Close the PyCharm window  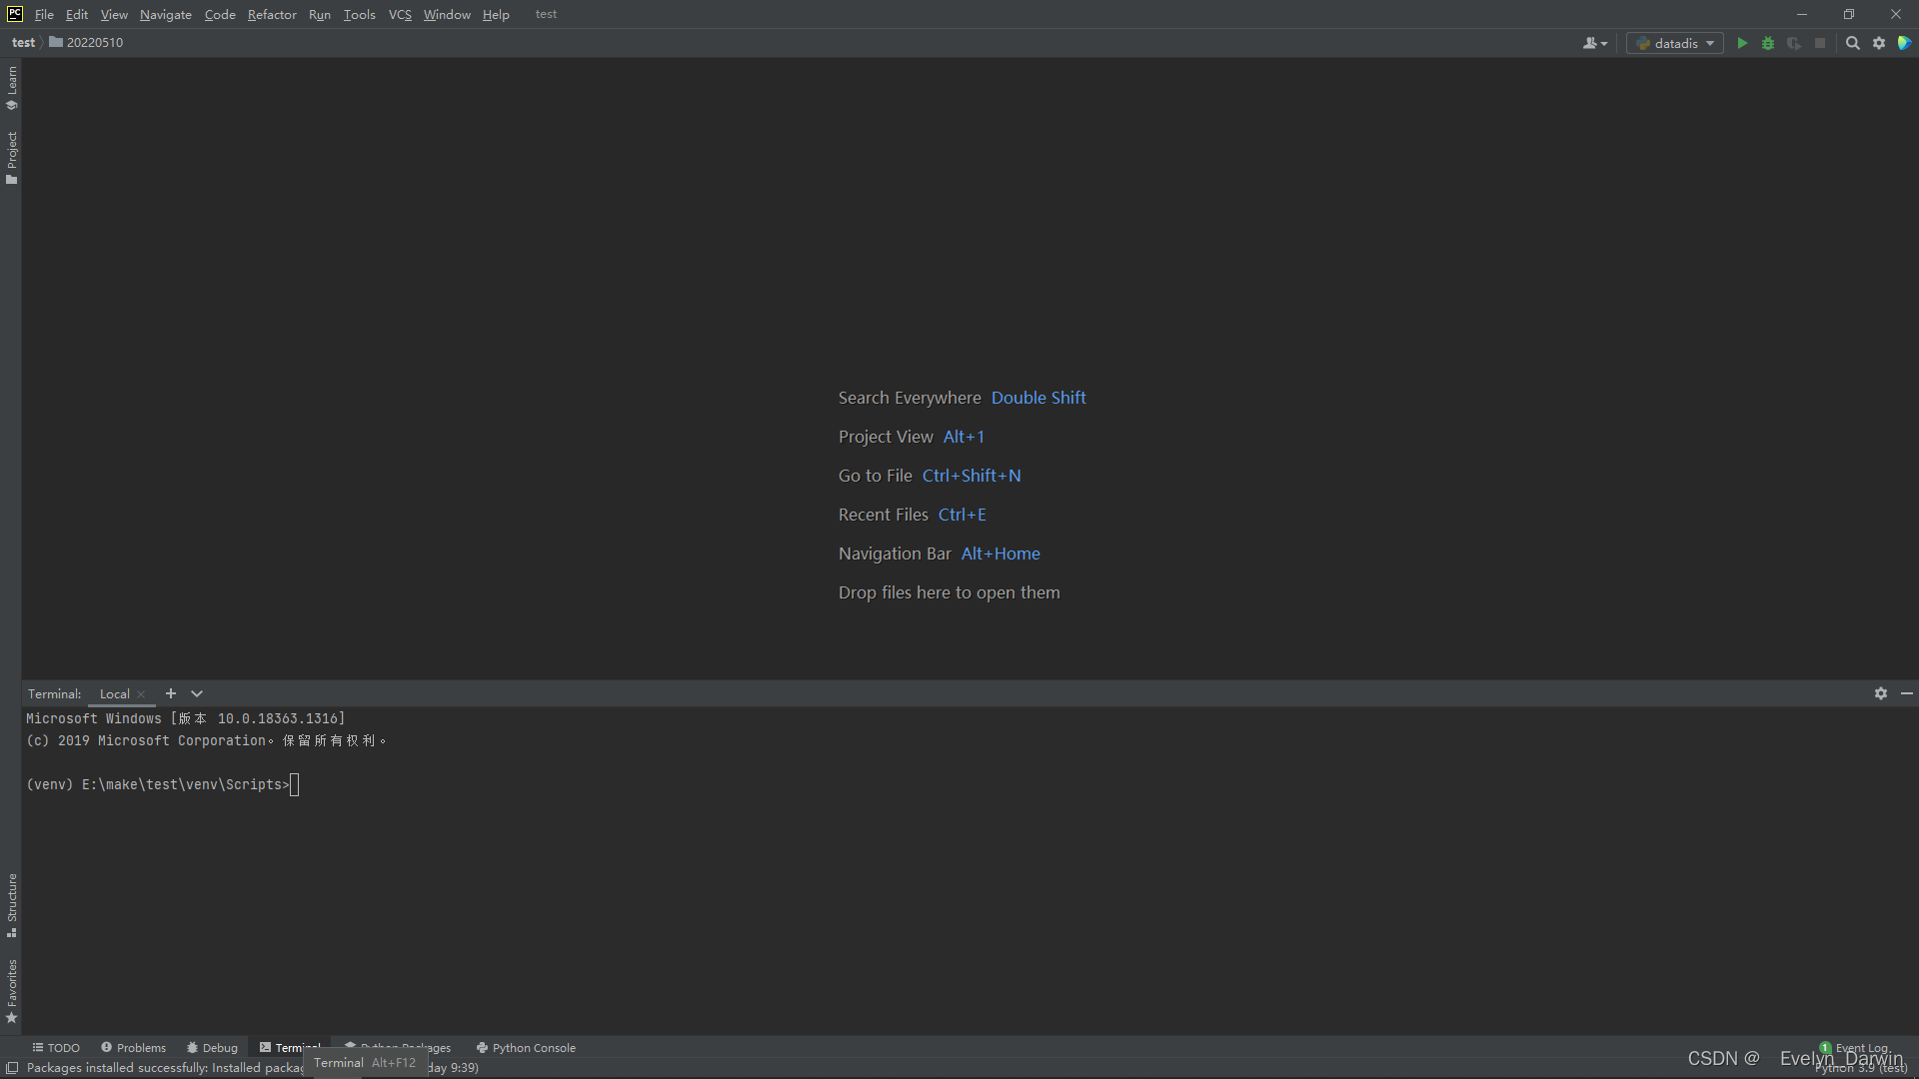(1896, 14)
